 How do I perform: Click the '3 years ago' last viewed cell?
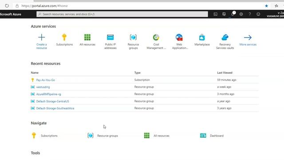point(224,108)
